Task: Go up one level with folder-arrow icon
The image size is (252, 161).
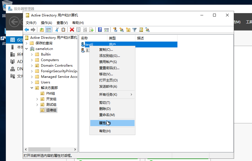Action: click(x=42, y=30)
